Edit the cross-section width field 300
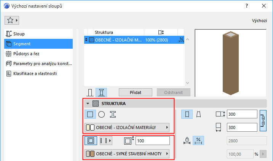Image resolution: width=273 pixels, height=161 pixels. 242,128
